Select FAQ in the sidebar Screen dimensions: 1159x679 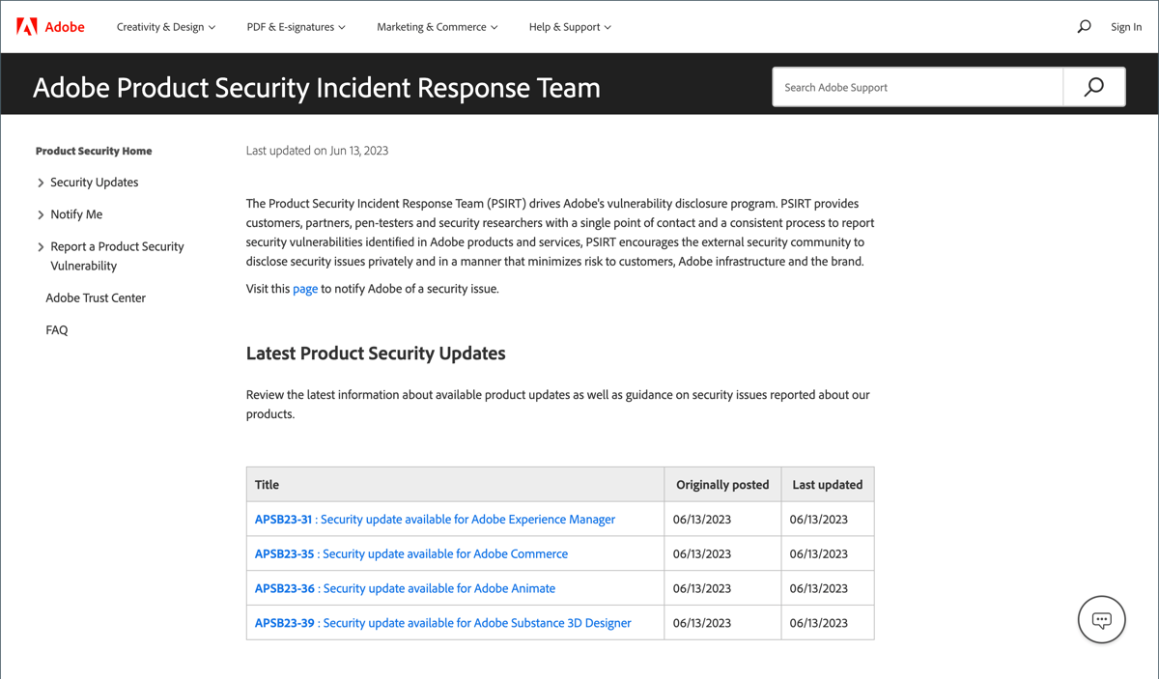(57, 330)
